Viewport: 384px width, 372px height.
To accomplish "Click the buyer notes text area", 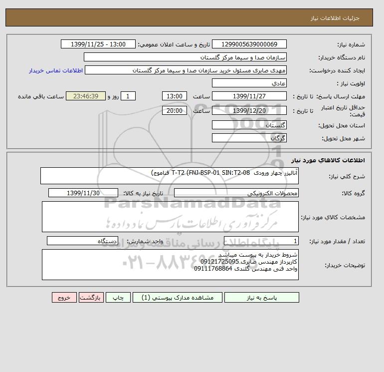I will (x=170, y=265).
